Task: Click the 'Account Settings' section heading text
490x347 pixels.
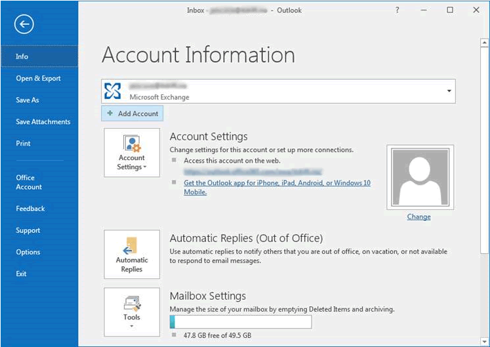Action: click(209, 136)
